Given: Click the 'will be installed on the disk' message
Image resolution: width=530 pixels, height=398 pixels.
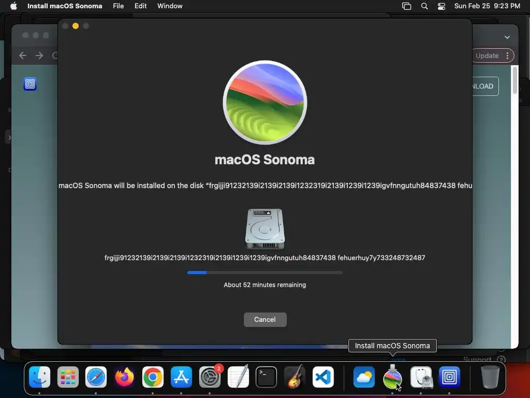Looking at the screenshot, I should pos(265,186).
